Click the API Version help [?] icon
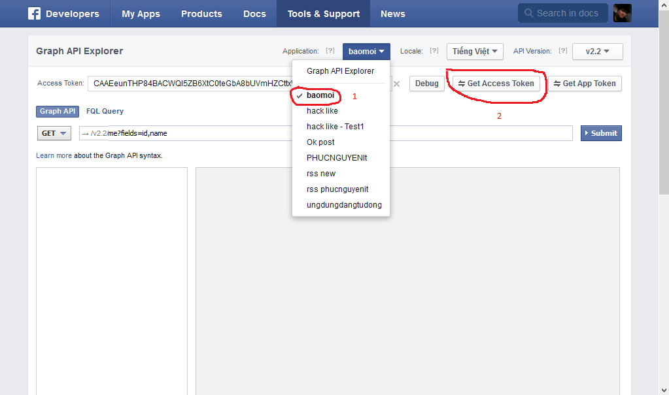669x395 pixels. coord(563,51)
